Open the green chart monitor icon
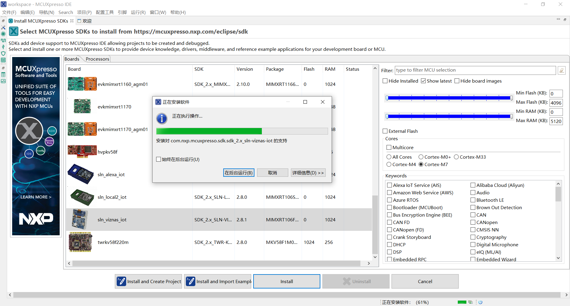The image size is (570, 306). [x=3, y=81]
